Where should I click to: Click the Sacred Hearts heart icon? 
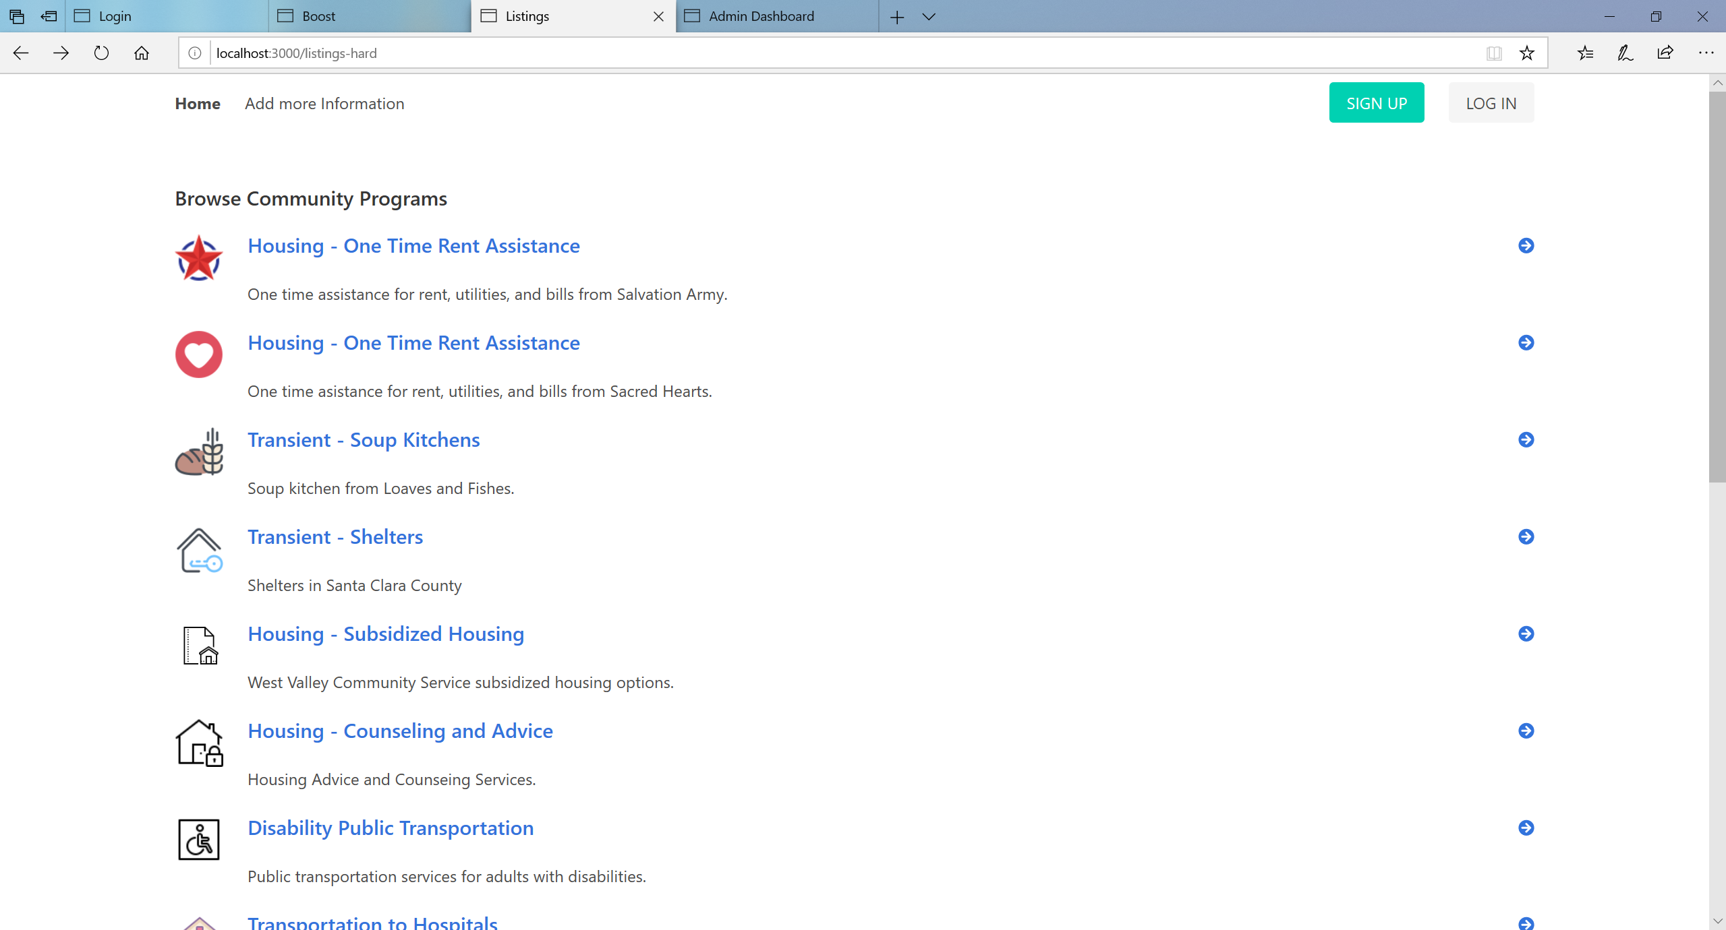(198, 354)
